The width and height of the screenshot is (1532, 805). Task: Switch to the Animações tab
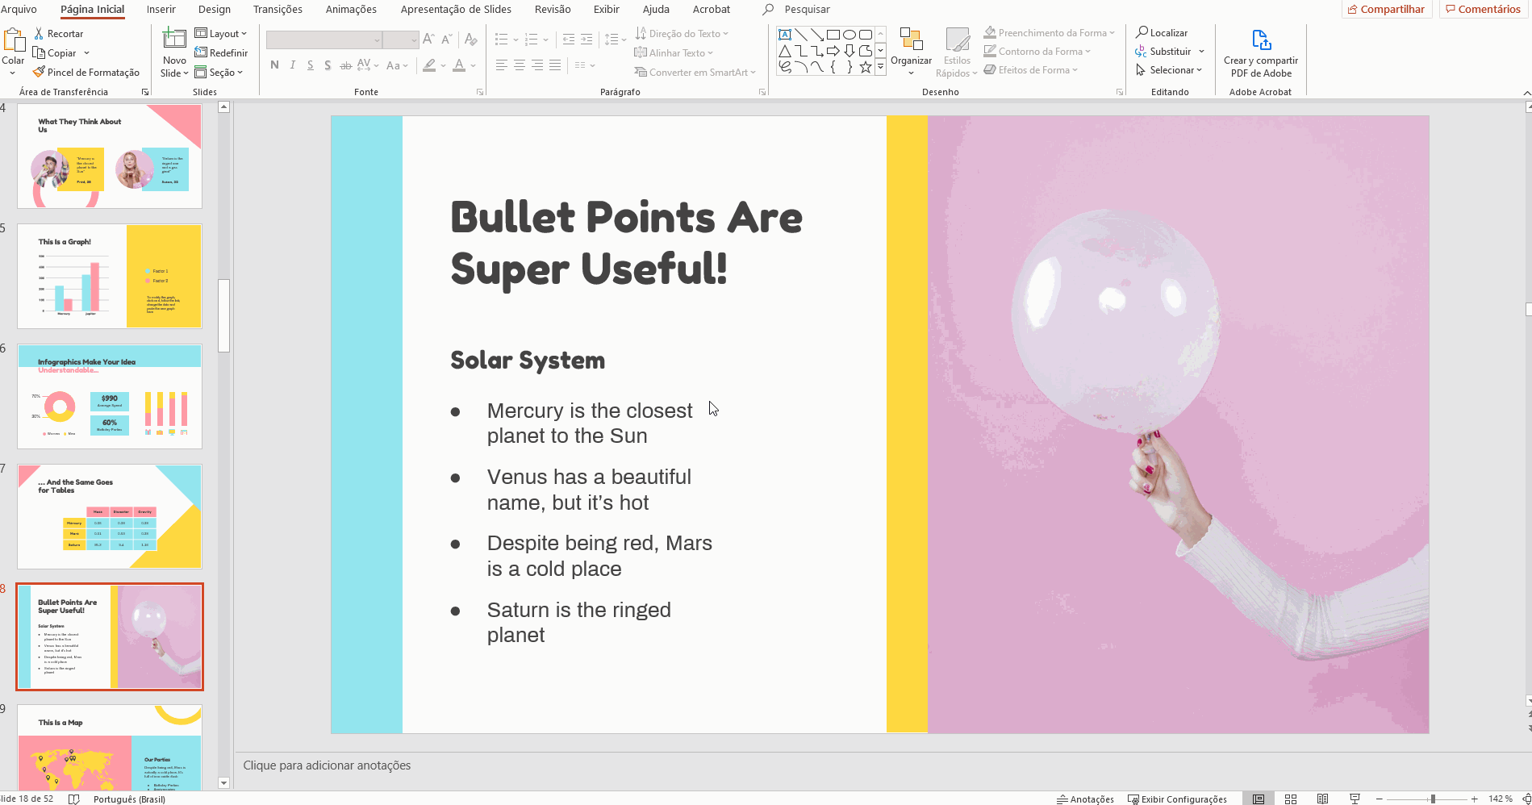coord(351,9)
